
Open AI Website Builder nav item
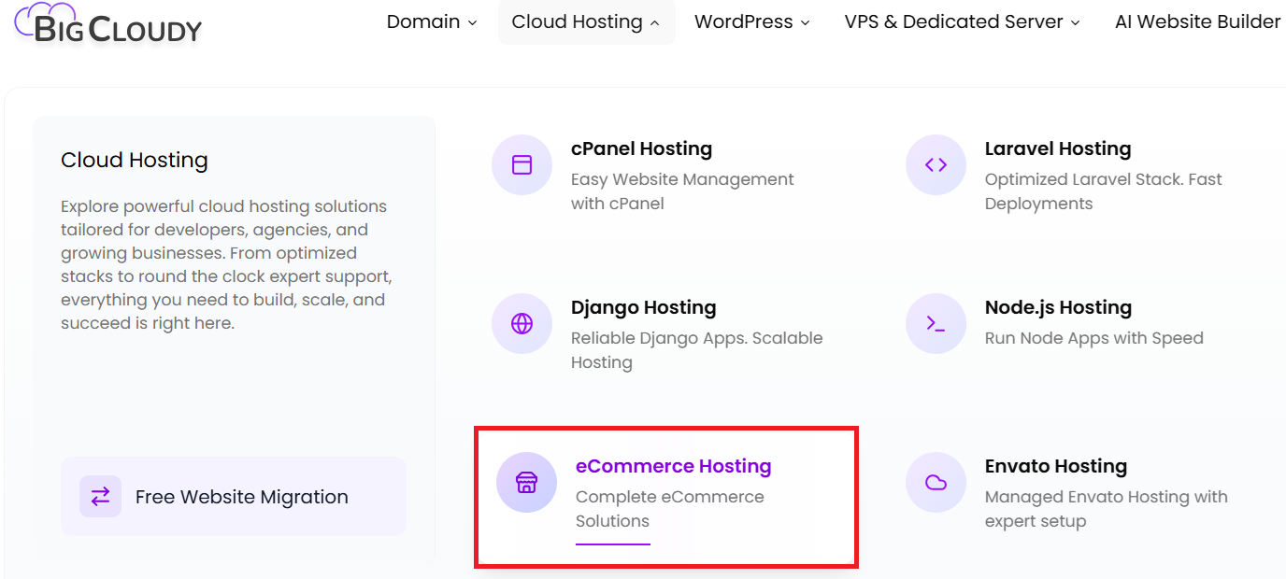[x=1197, y=21]
